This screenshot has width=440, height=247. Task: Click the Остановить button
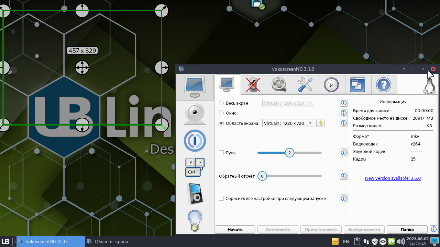tap(278, 230)
